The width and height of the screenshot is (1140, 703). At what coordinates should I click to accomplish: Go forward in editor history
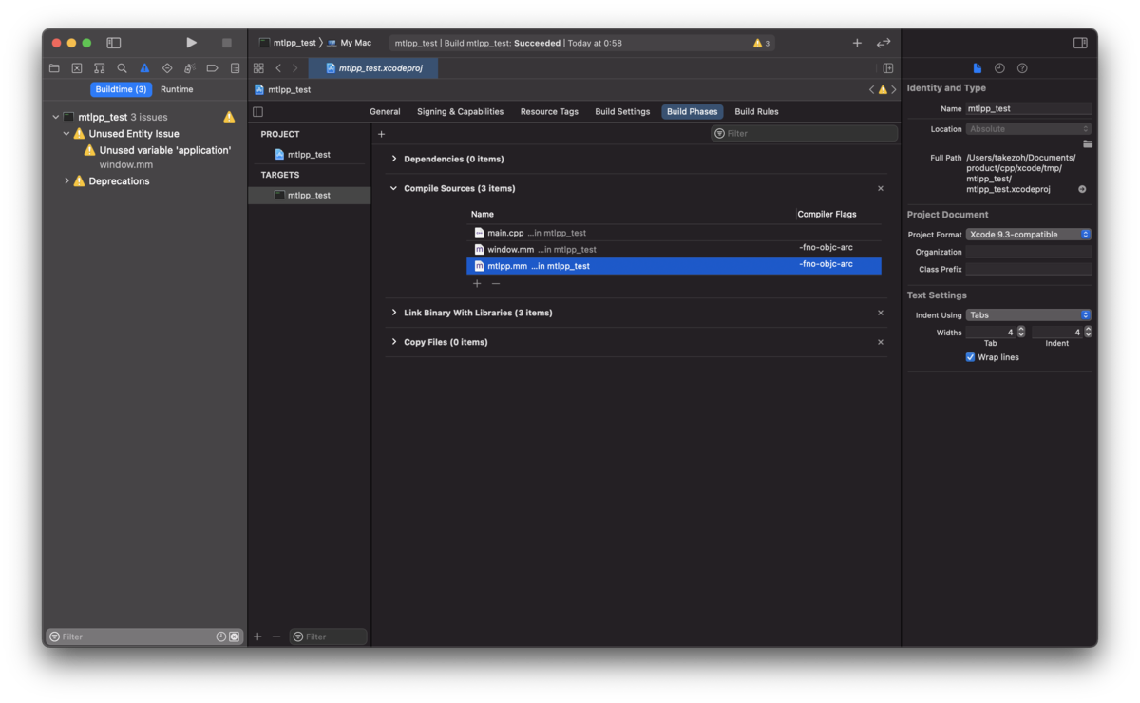point(294,68)
